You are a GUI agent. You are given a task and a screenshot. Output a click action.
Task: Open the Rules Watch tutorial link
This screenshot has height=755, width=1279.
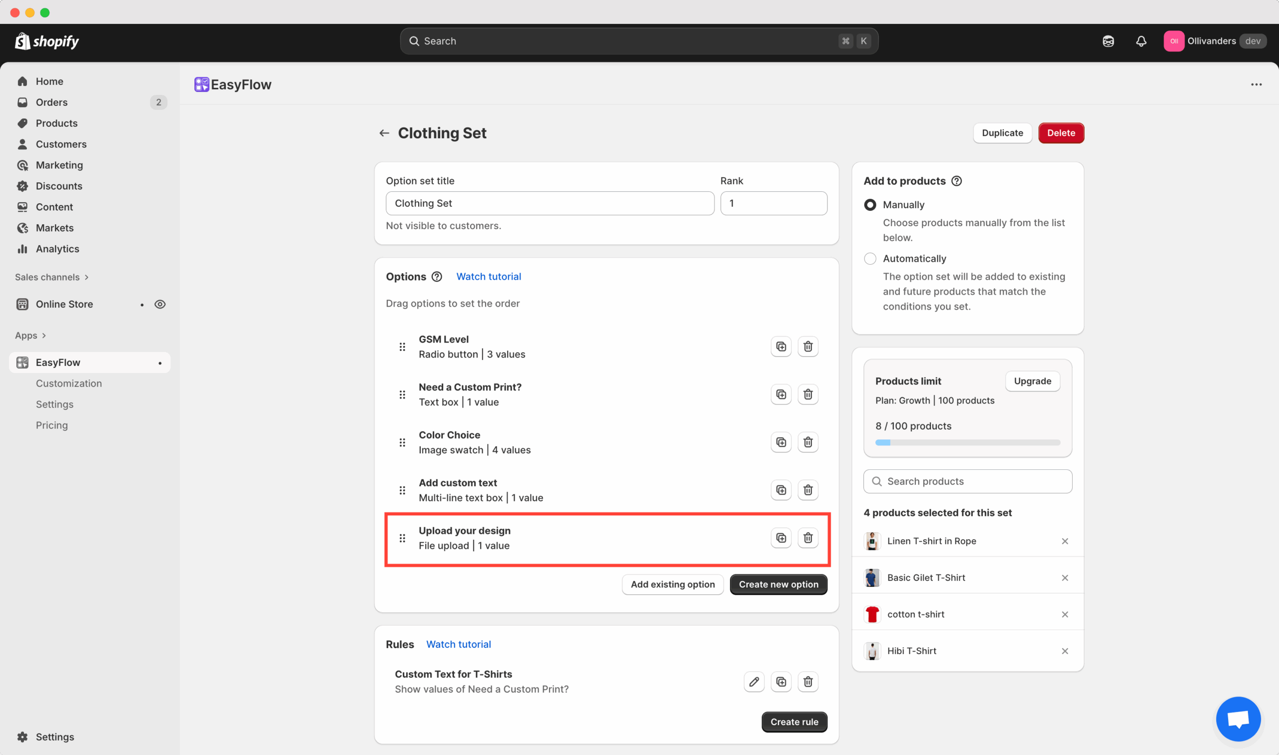coord(458,644)
